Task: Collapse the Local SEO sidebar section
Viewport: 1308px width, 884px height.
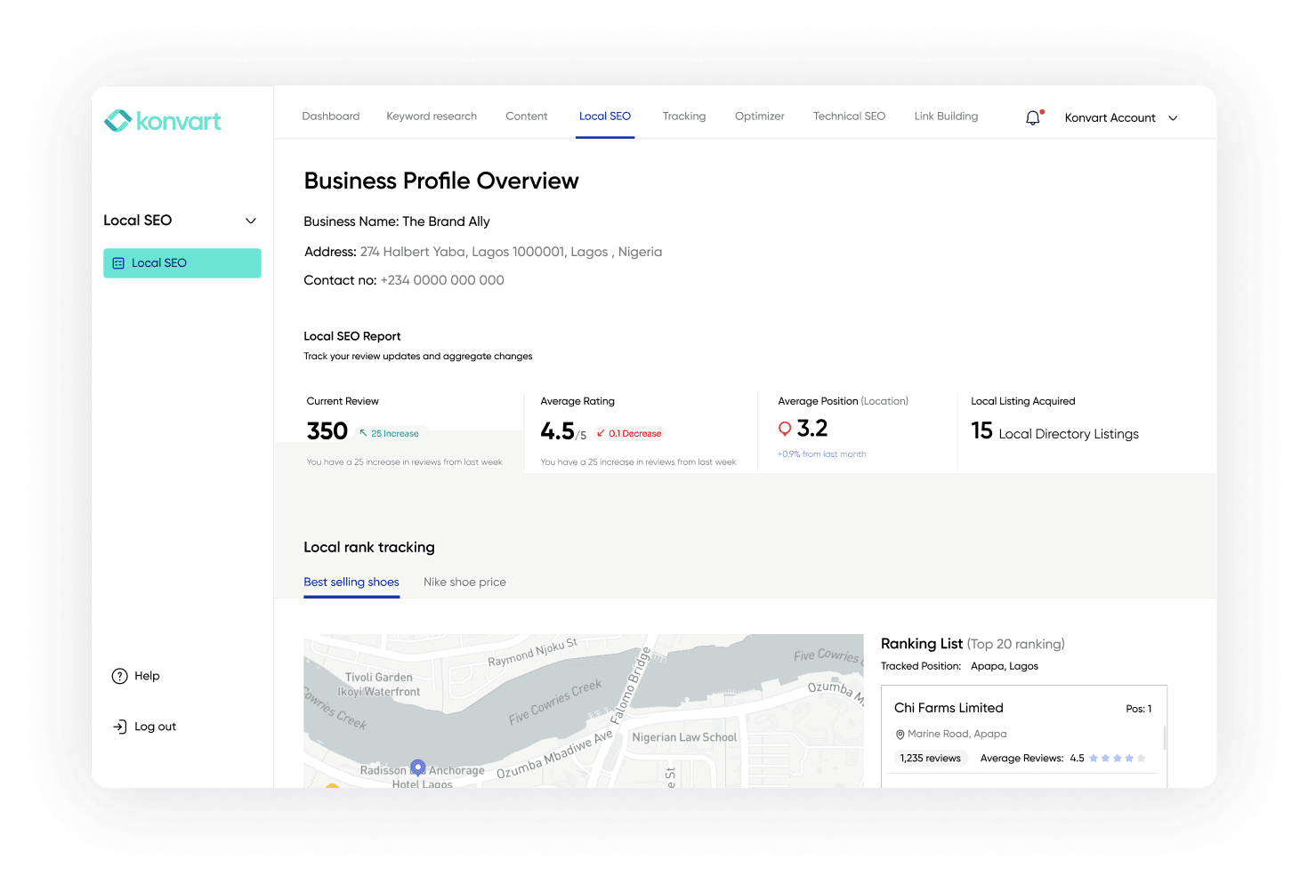Action: tap(250, 220)
